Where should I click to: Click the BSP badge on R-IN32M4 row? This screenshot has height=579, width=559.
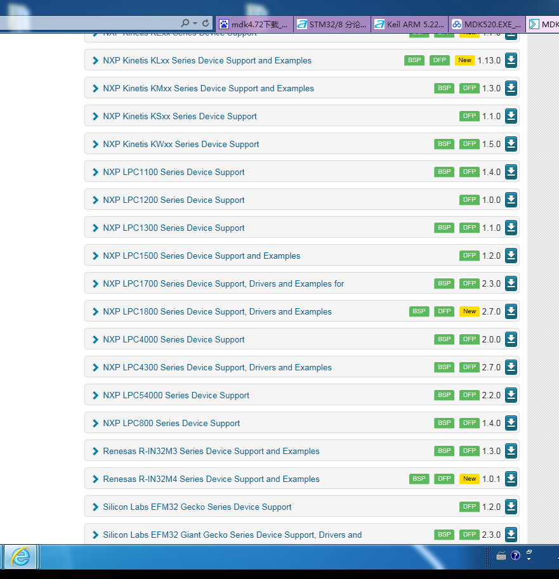[419, 479]
